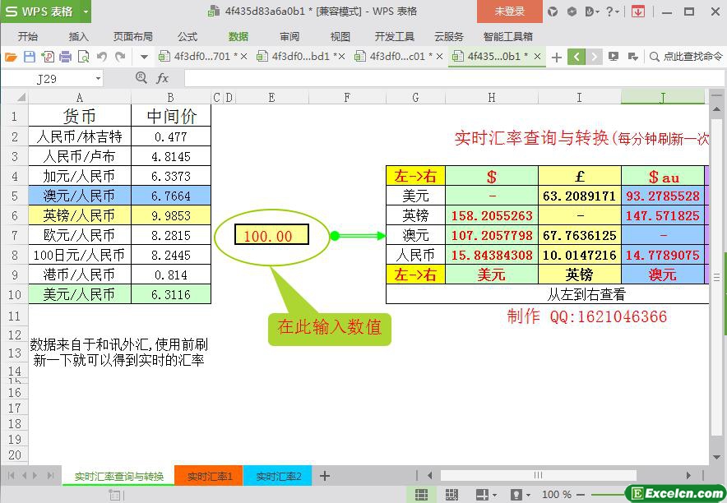Expand the Name Box dropdown showing J29
Viewport: 727px width, 503px height.
click(98, 79)
